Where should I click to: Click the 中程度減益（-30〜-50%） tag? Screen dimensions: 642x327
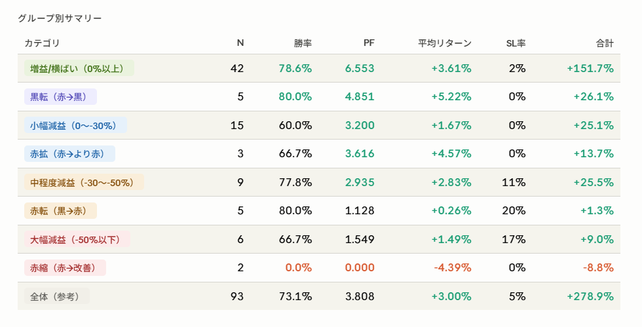[x=84, y=182]
